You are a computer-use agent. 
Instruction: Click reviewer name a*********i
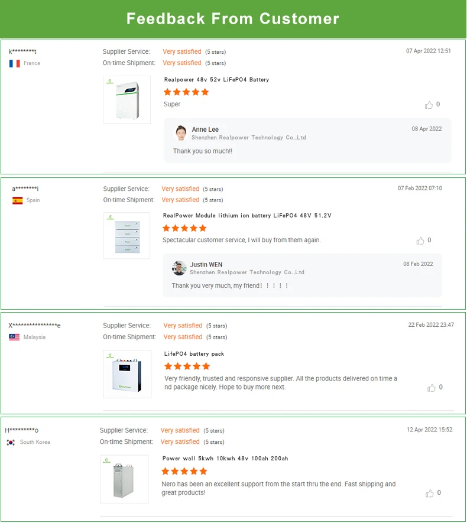(25, 189)
